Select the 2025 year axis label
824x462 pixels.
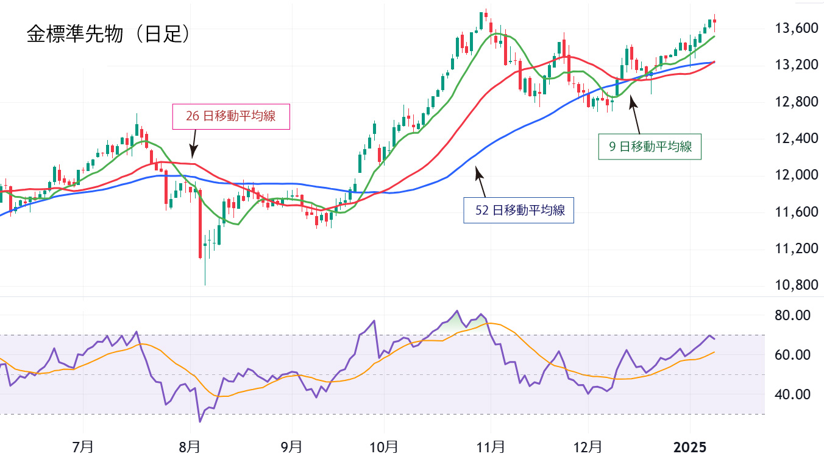[690, 447]
